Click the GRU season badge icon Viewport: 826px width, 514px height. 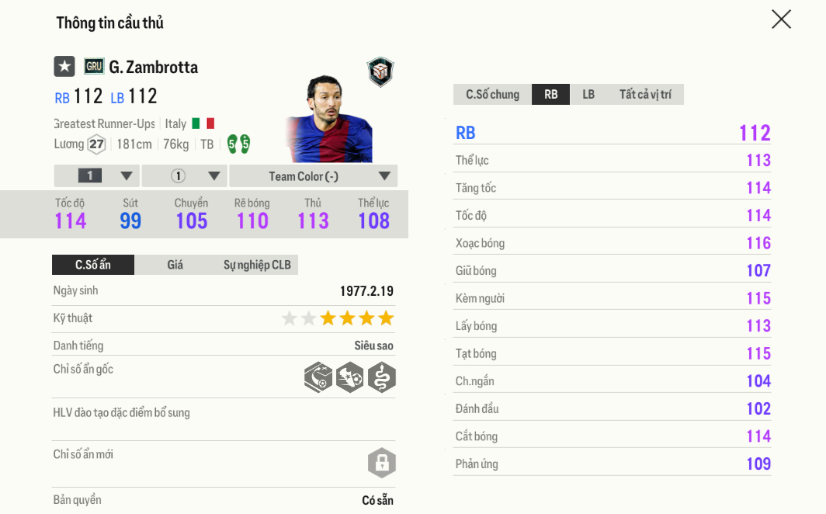pos(94,67)
